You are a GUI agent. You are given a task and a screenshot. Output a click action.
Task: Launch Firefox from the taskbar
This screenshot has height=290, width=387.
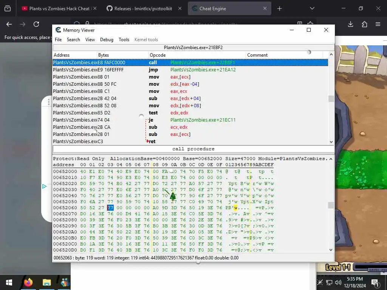tap(28, 282)
